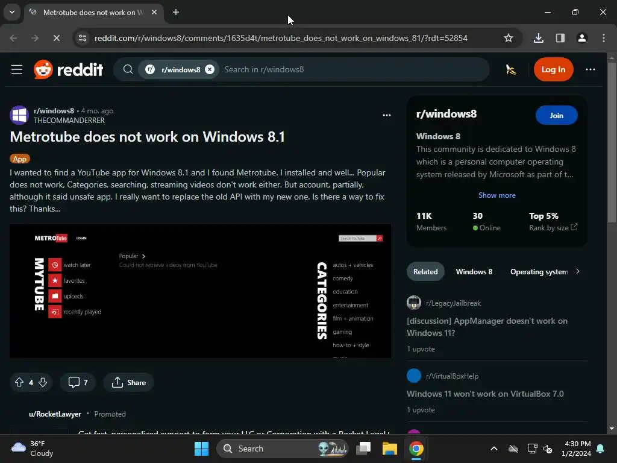Click the cloud sync tray icon
Image resolution: width=617 pixels, height=463 pixels.
coord(513,449)
